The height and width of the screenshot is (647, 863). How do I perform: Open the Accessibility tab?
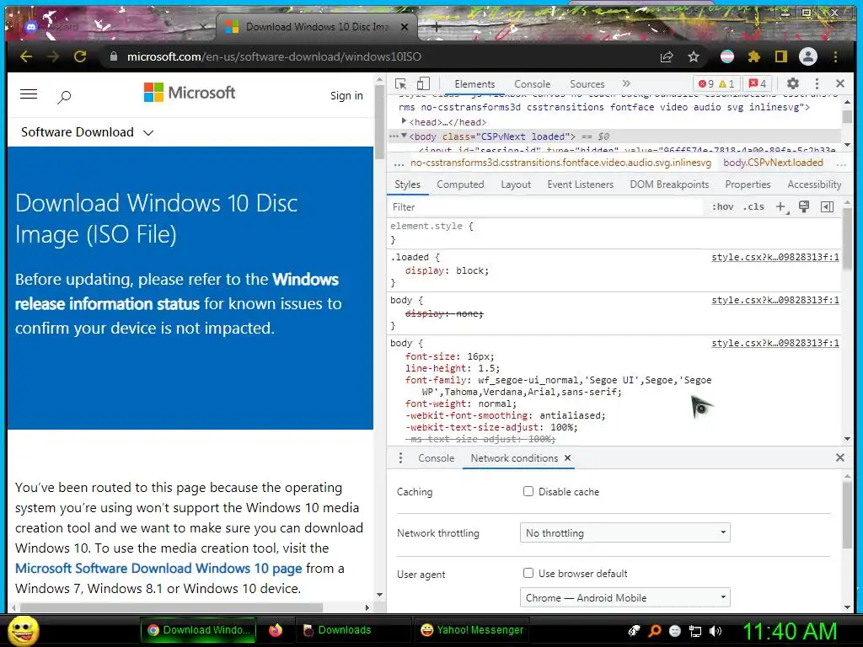point(814,184)
